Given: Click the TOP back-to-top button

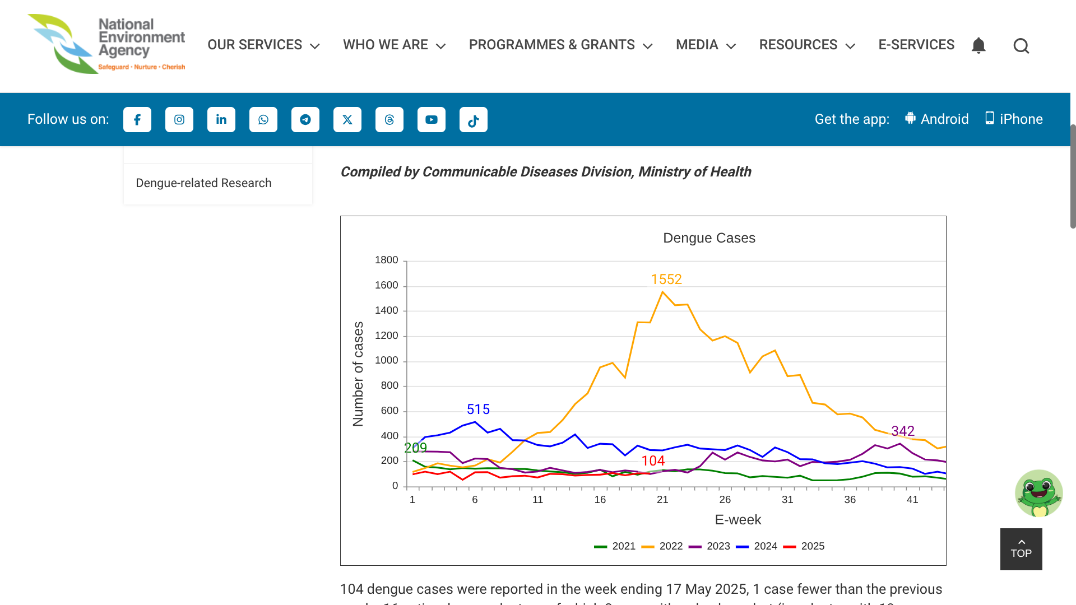Looking at the screenshot, I should click(1021, 549).
